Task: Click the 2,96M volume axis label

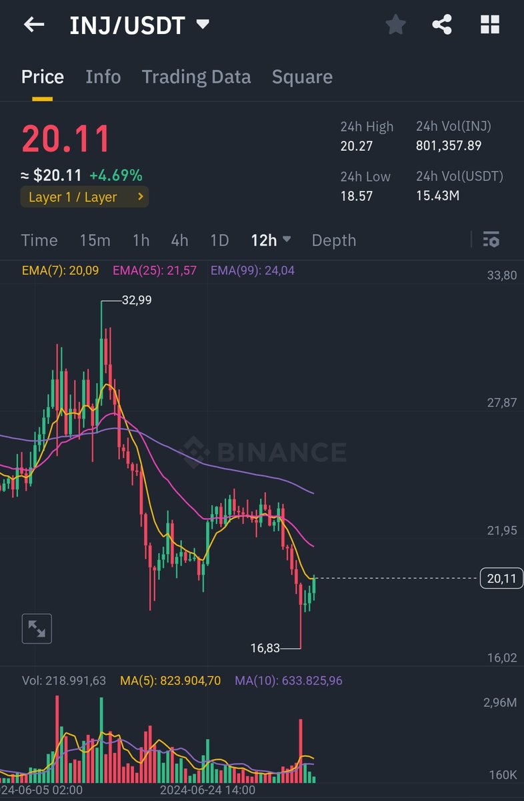Action: click(x=500, y=702)
